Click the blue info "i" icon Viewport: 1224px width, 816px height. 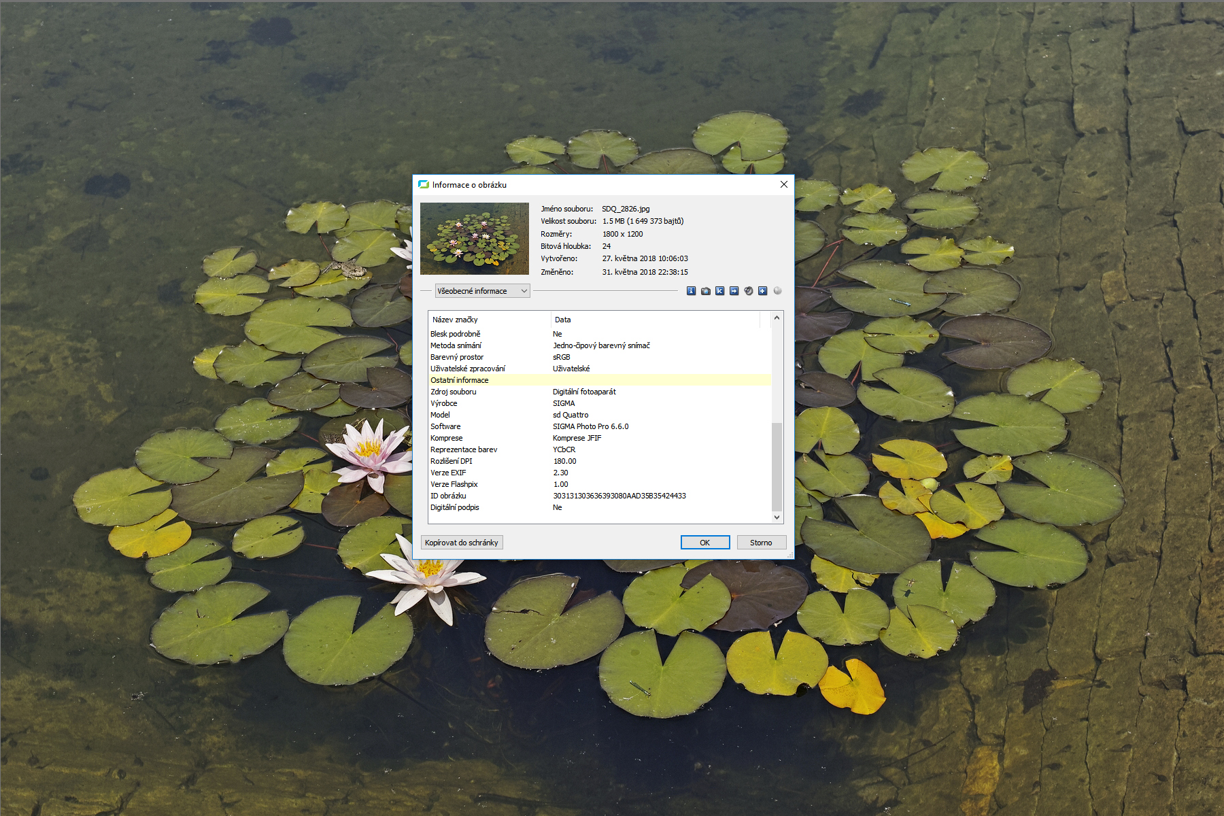coord(691,291)
